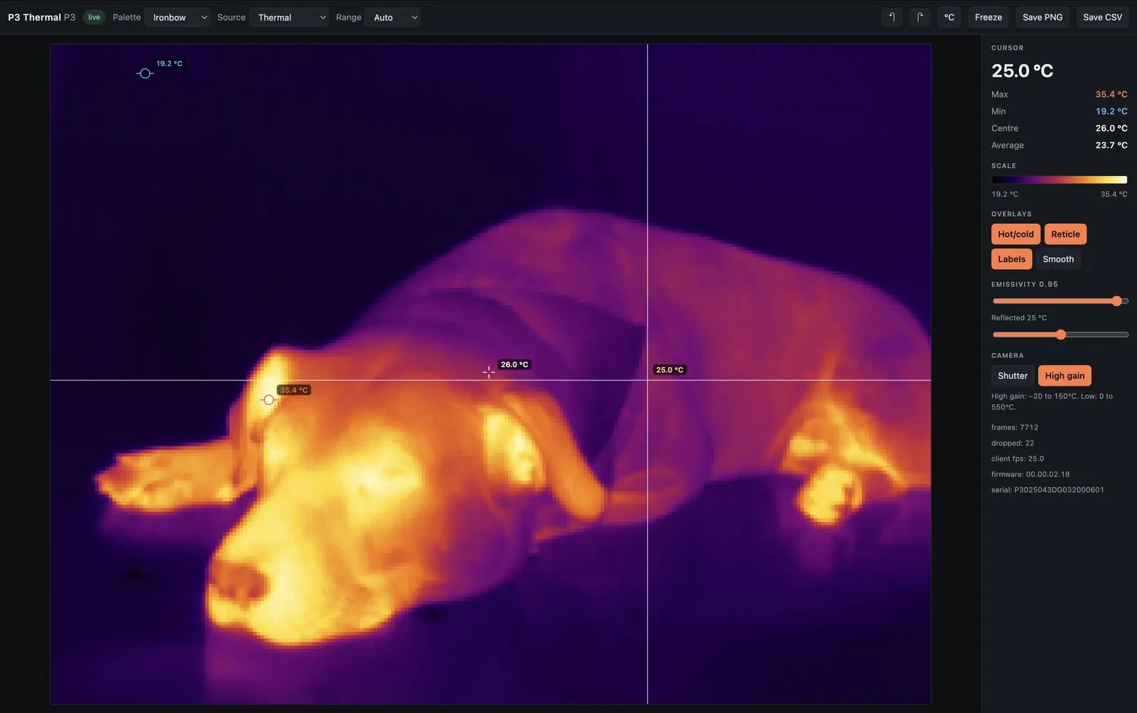The image size is (1137, 713).
Task: Click the 26.0 °C centre label on image
Action: point(514,364)
